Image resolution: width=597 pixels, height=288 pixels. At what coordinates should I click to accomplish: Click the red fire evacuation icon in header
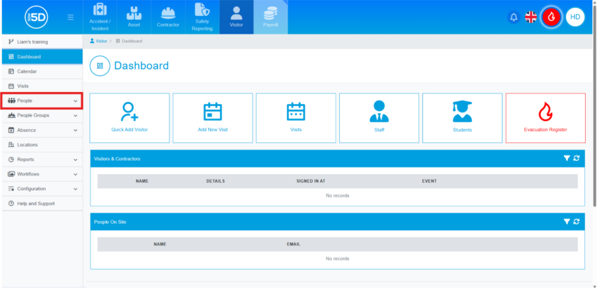(x=551, y=17)
